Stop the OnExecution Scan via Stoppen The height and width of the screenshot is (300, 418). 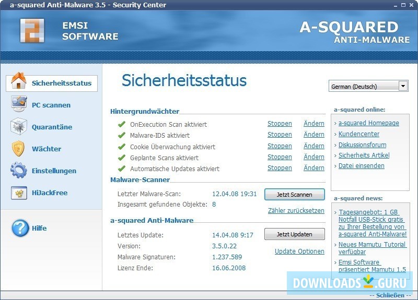[280, 124]
